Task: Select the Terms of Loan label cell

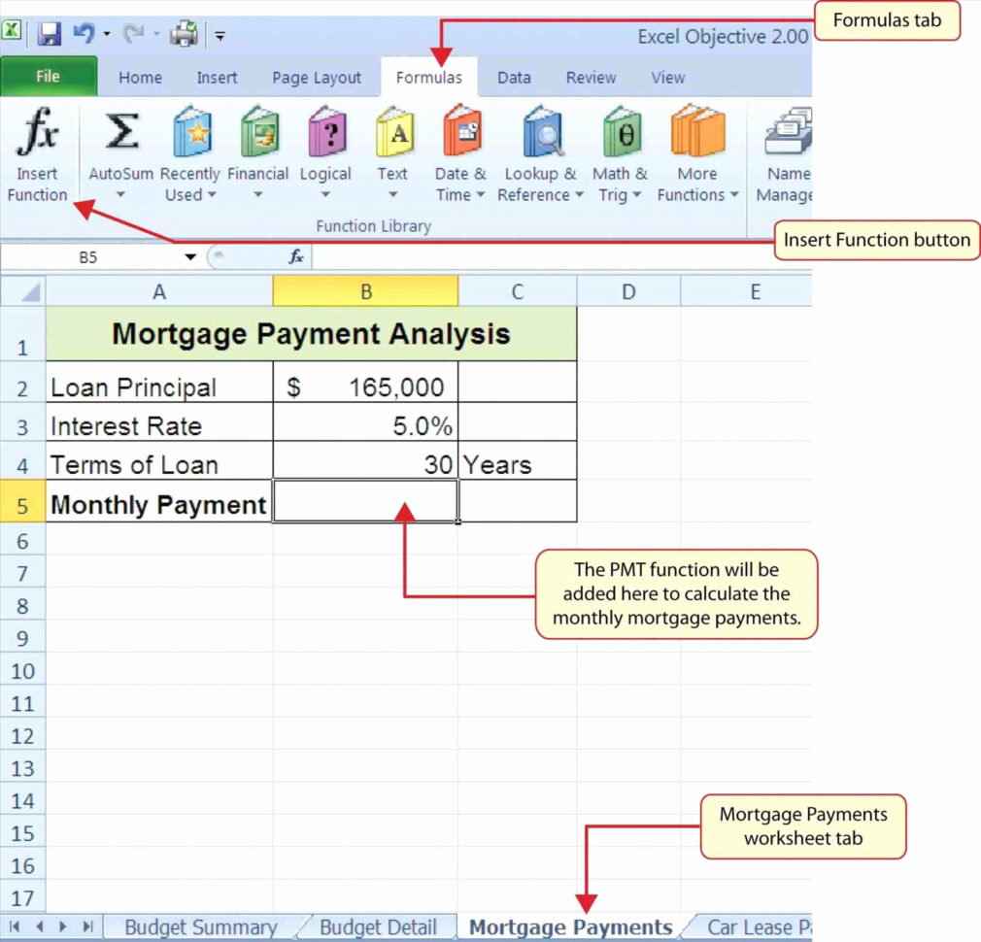Action: tap(159, 460)
